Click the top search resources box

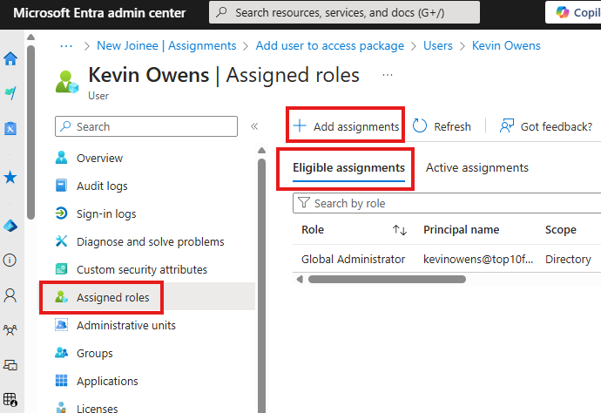[345, 12]
